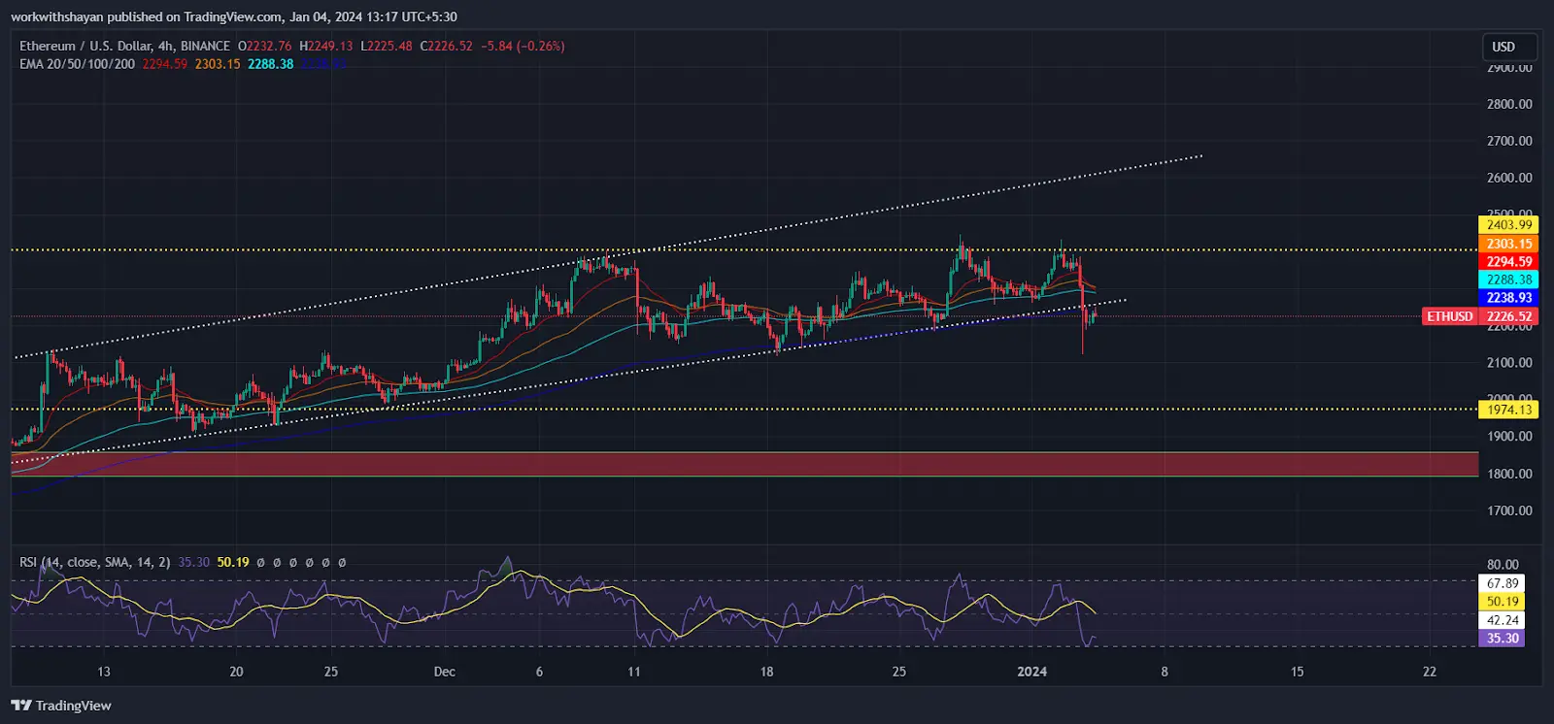Click the yellow 50.19 RSI axis tag

1502,602
